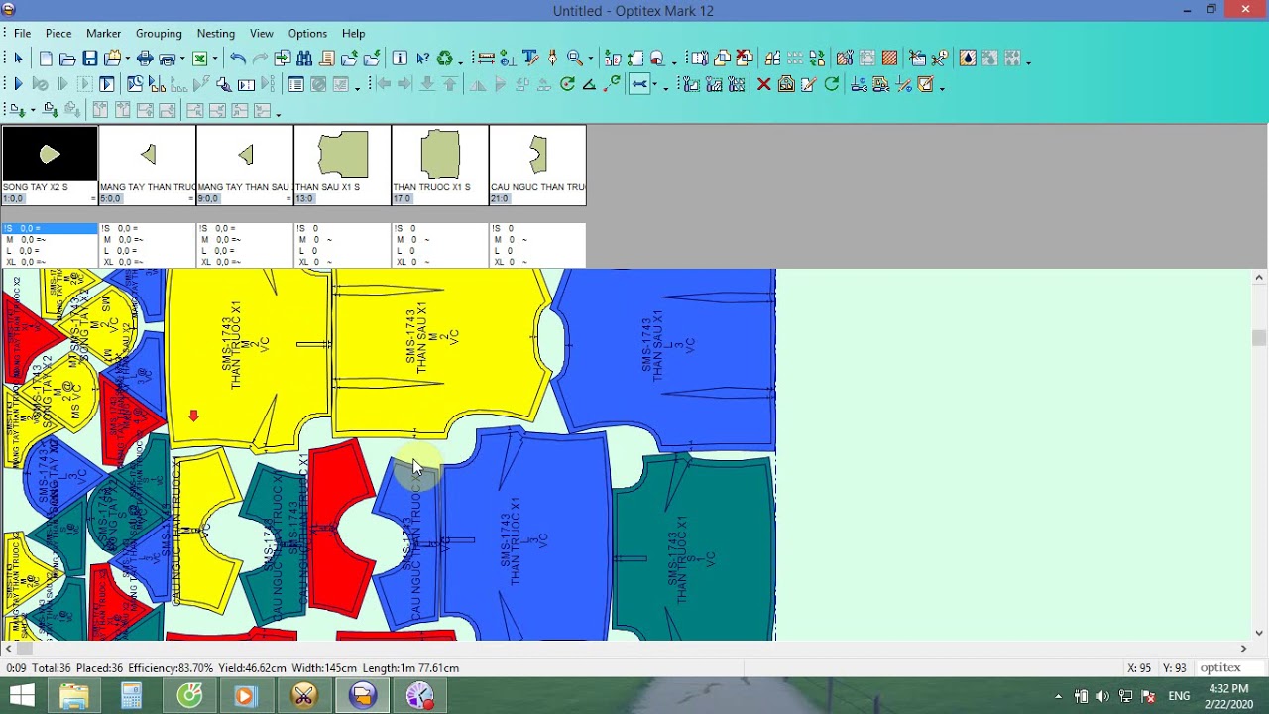Click the green rotate piece icon

[568, 84]
